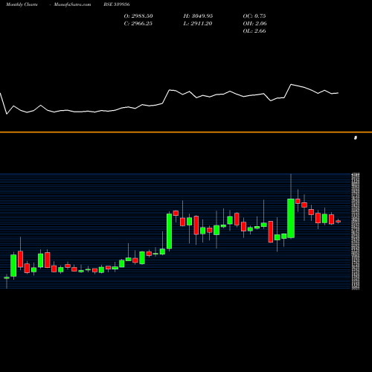Select the high value 'H: 3049.95'
The image size is (372, 372).
(198, 16)
